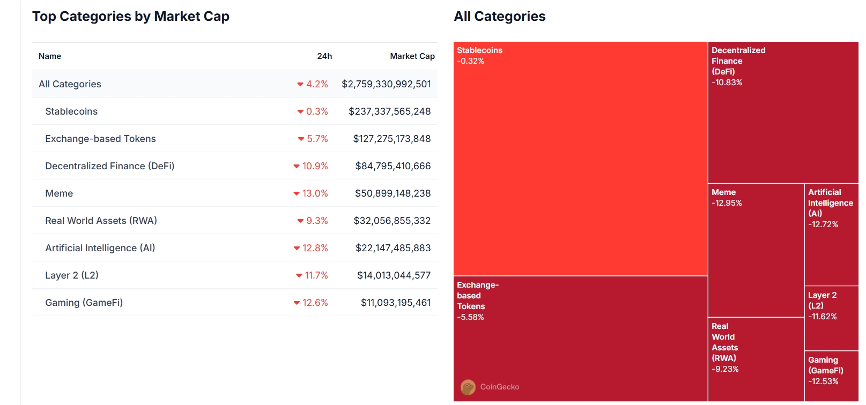866x405 pixels.
Task: Click the Exchange-based Tokens treemap tile
Action: tap(580, 343)
